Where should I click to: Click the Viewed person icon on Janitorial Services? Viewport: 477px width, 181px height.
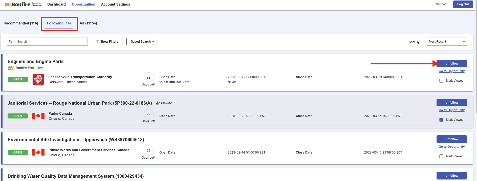pyautogui.click(x=158, y=103)
